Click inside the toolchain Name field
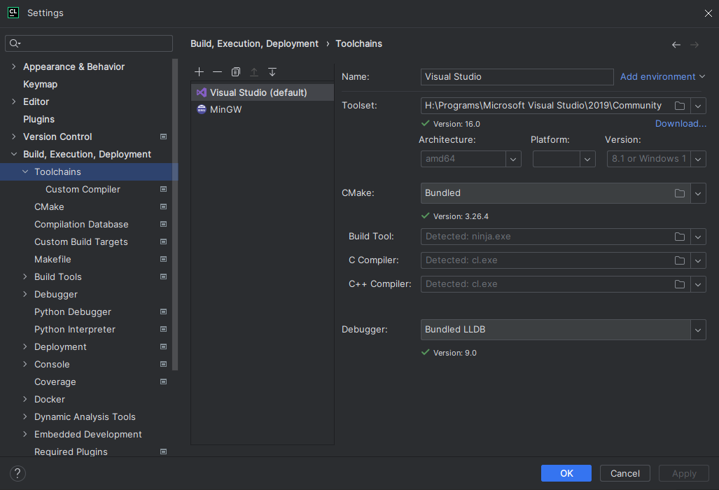This screenshot has height=490, width=719. 516,76
